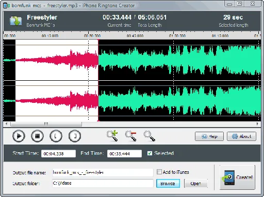Browse for an output folder
Screen dimensions: 264x197
[168, 184]
